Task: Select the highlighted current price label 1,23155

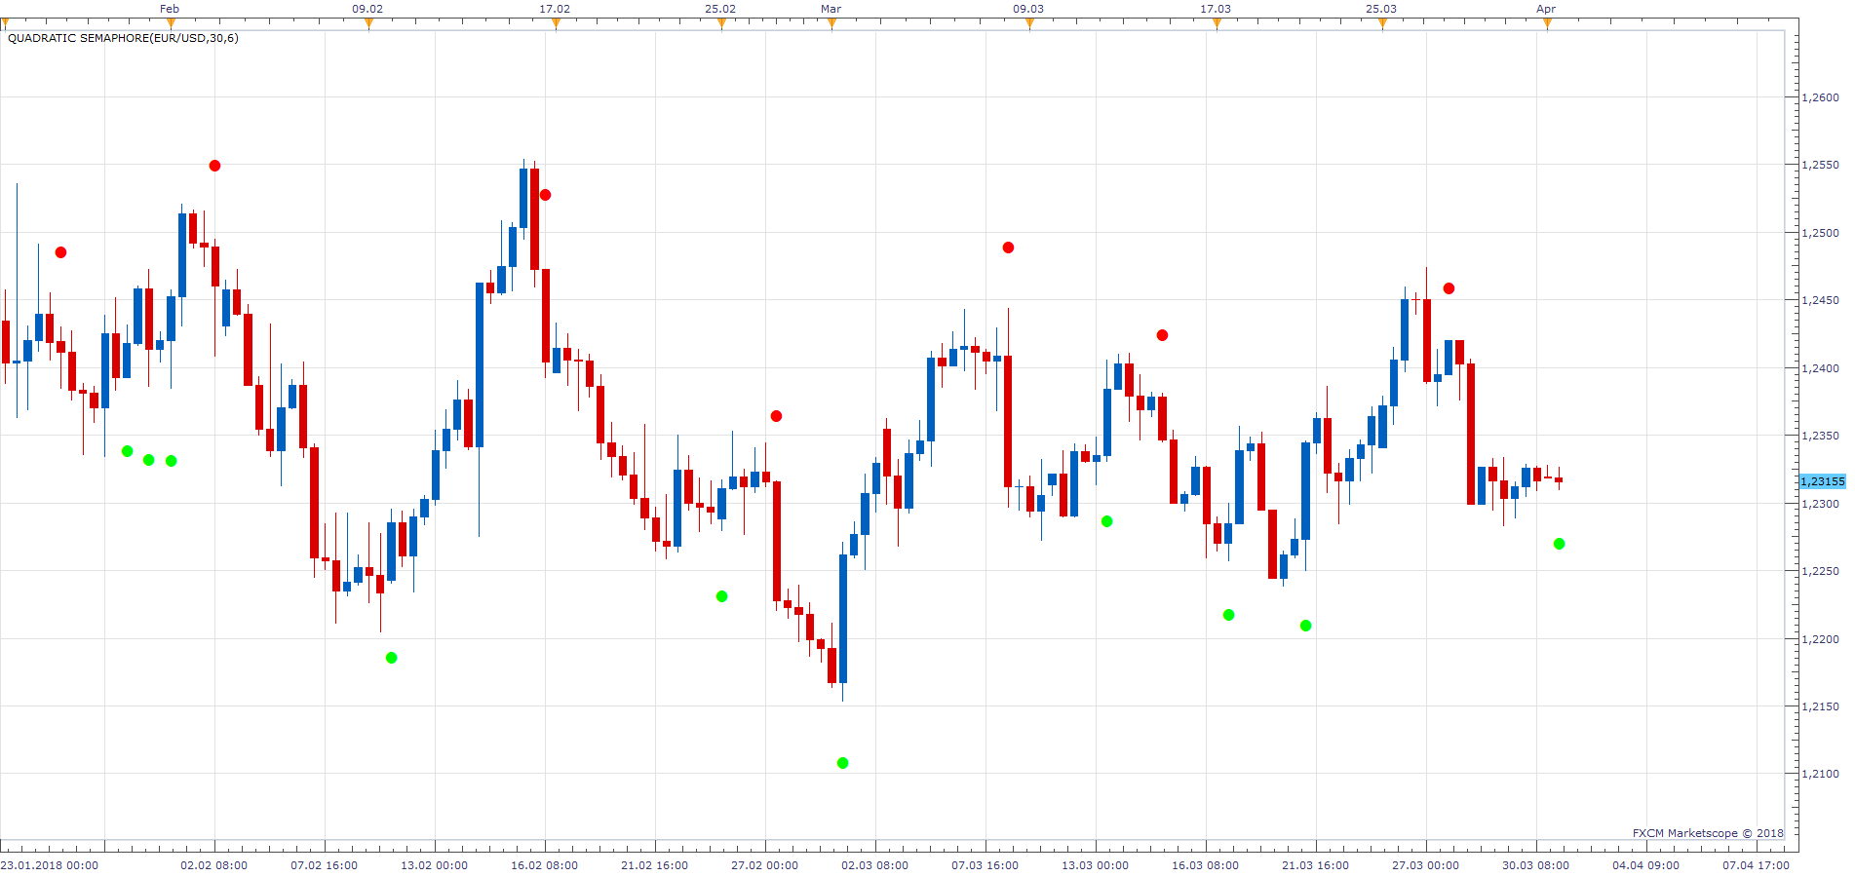Action: (1822, 481)
